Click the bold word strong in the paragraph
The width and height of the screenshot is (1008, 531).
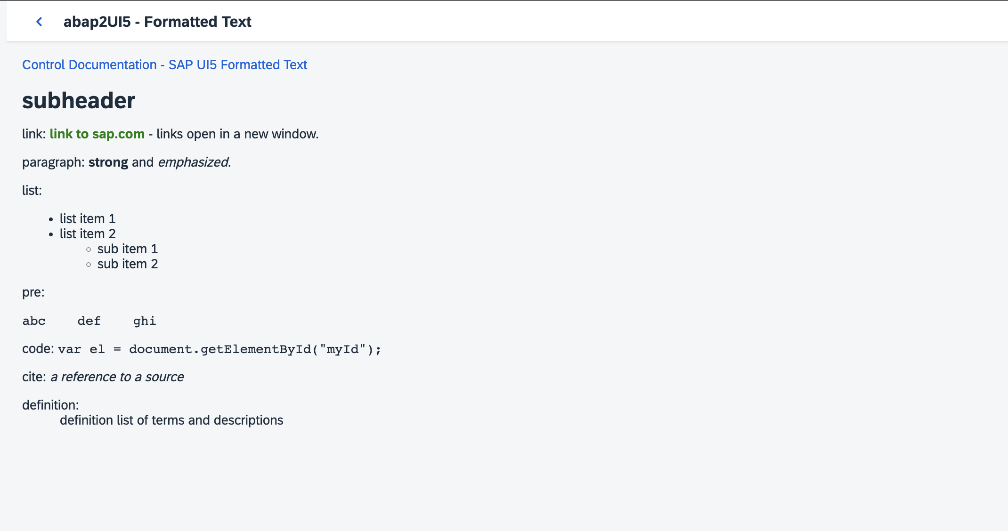(108, 162)
